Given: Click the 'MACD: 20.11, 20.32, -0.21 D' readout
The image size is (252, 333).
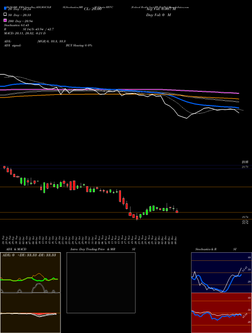Looking at the screenshot, I should point(25,33).
